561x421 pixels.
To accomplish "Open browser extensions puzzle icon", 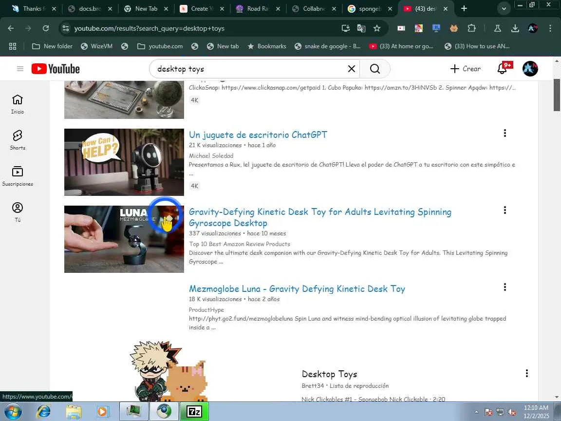I will point(471,28).
